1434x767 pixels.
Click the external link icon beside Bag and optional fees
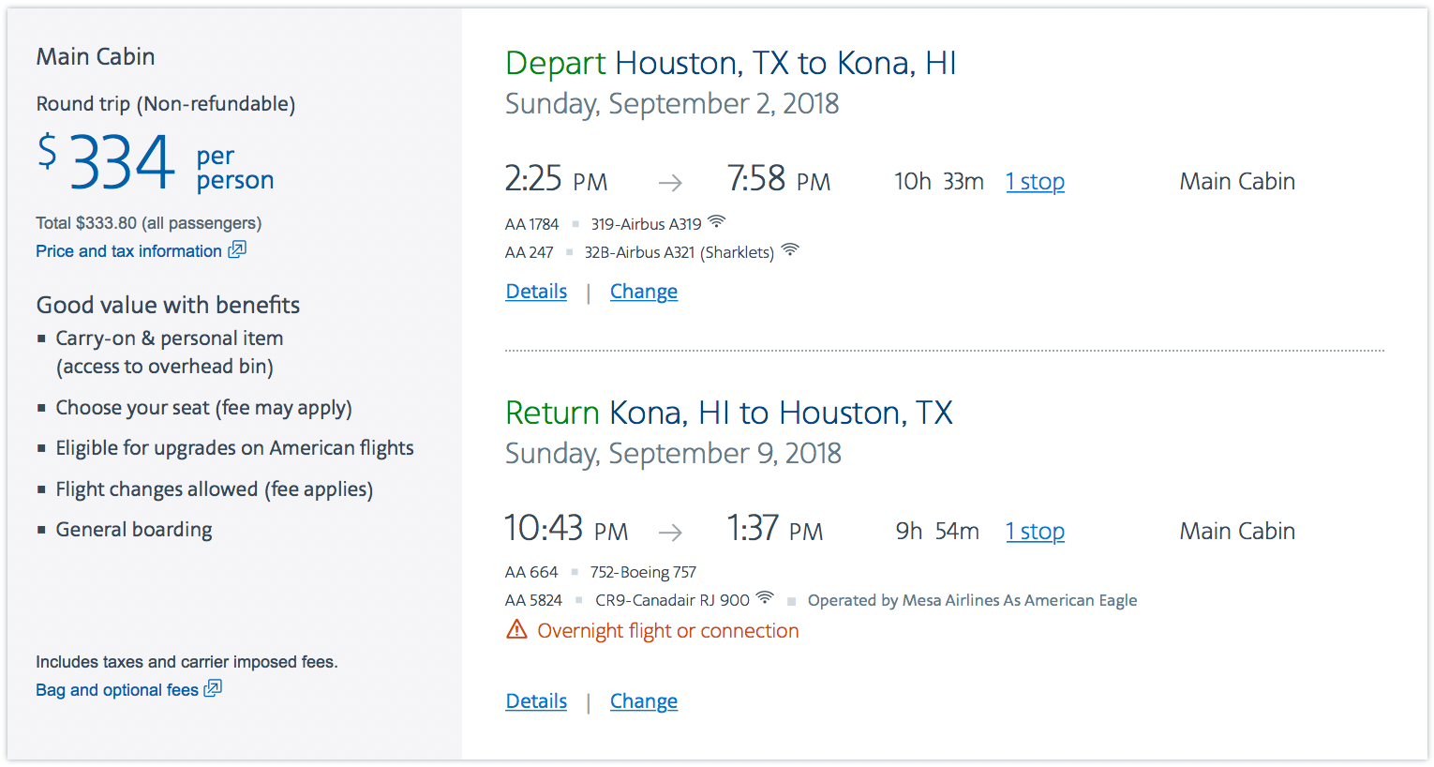[213, 688]
